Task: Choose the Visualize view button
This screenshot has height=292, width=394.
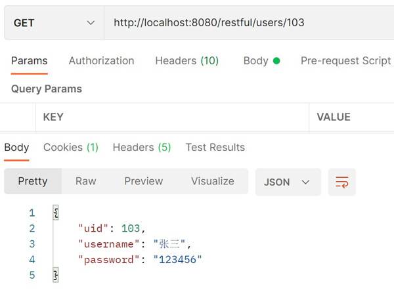Action: coord(212,182)
